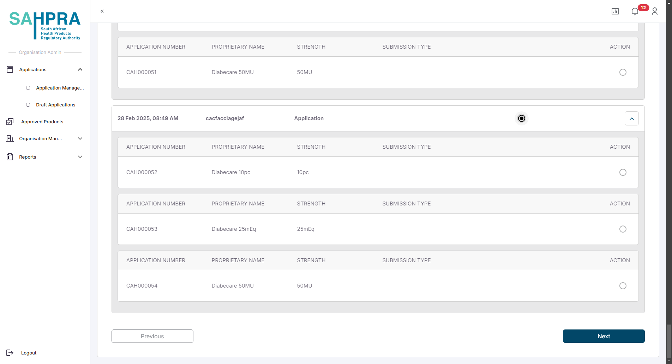
Task: Select the cacfacciagejaf application group radio
Action: [x=521, y=118]
